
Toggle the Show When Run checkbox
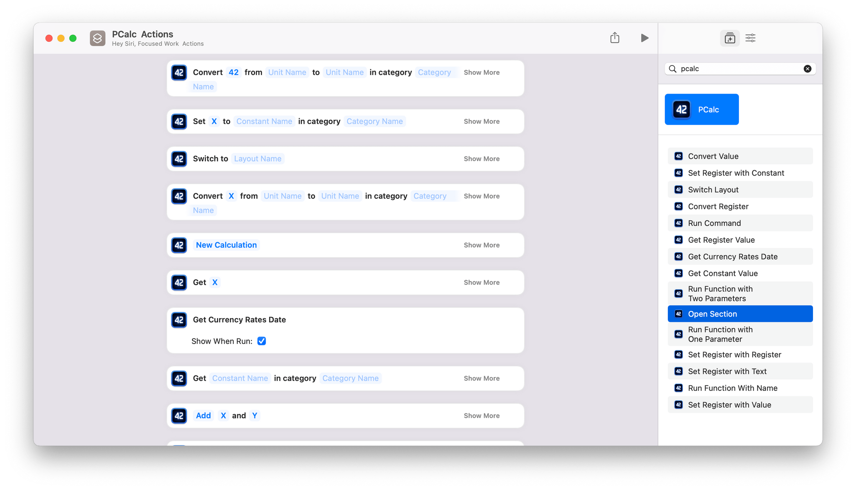pos(262,341)
